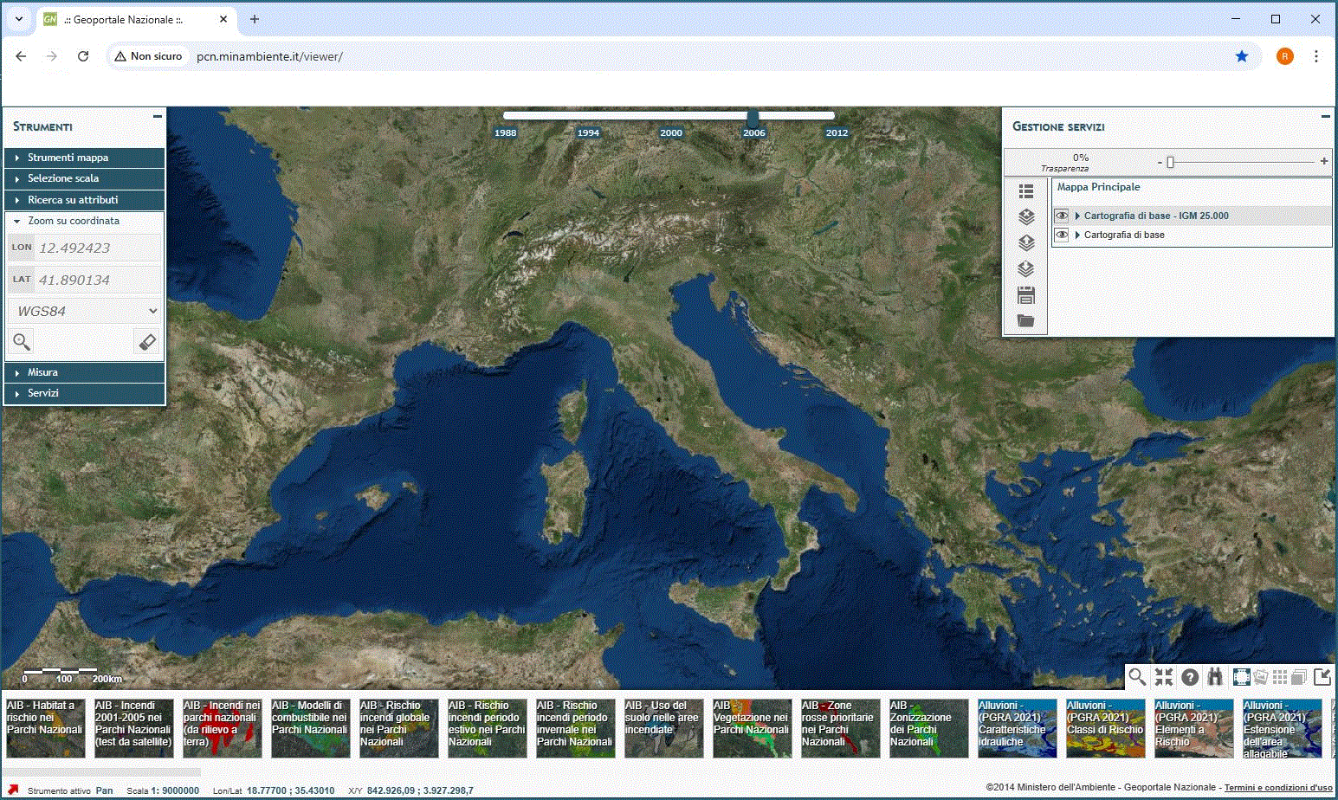Click the binoculars icon in map toolbar
This screenshot has height=800, width=1338.
(x=1215, y=676)
